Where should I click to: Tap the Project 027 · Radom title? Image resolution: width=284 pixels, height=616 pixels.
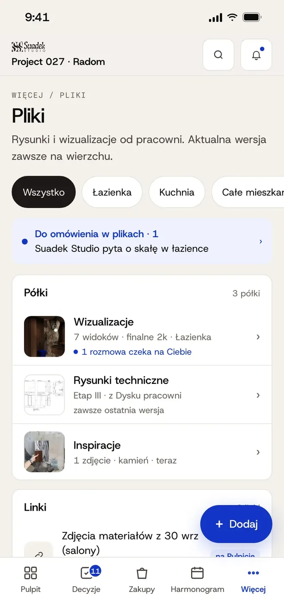[x=58, y=62]
